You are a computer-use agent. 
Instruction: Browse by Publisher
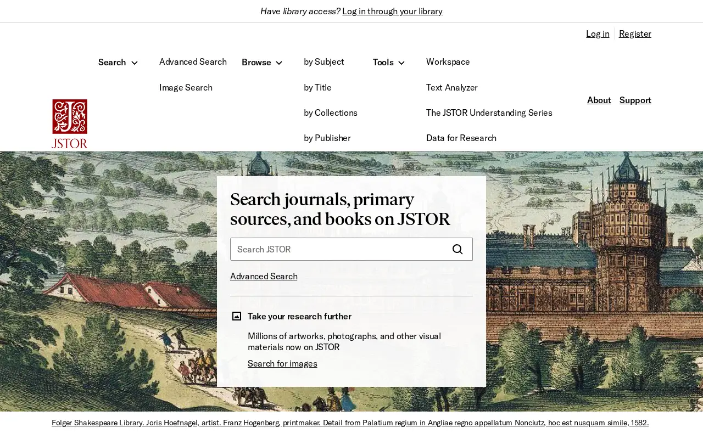click(327, 138)
